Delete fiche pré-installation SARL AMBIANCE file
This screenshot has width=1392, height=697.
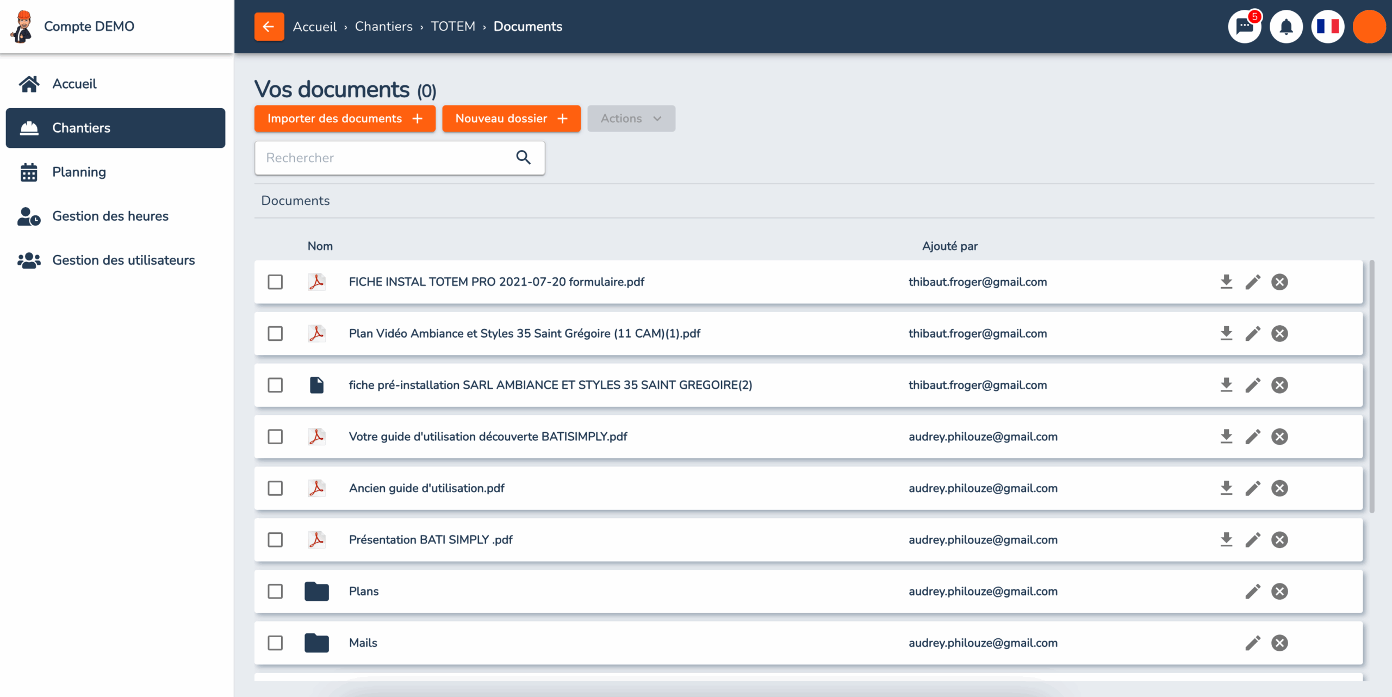click(1279, 385)
